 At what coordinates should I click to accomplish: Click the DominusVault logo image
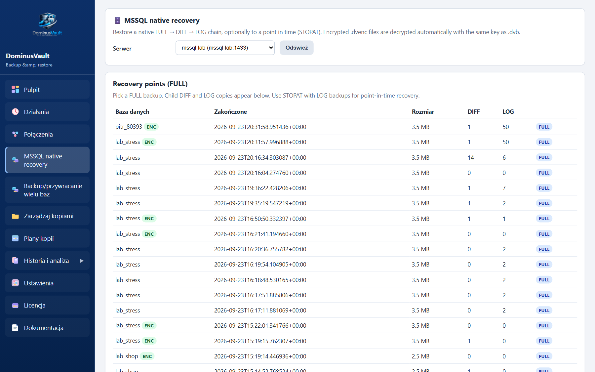47,24
